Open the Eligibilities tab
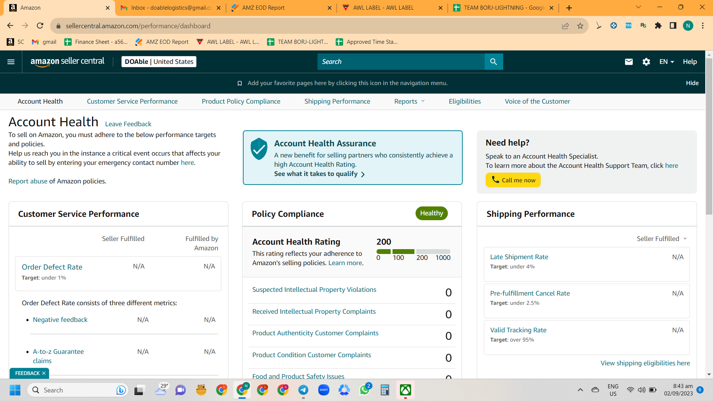713x401 pixels. (x=465, y=101)
